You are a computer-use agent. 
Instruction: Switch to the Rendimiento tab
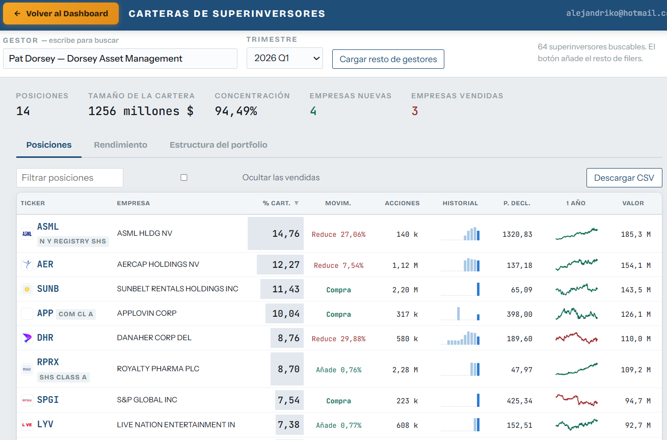coord(121,145)
